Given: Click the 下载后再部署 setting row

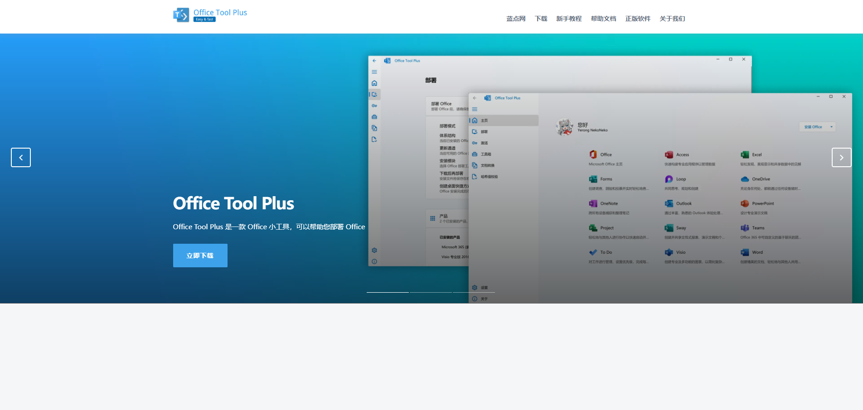Looking at the screenshot, I should coord(454,176).
